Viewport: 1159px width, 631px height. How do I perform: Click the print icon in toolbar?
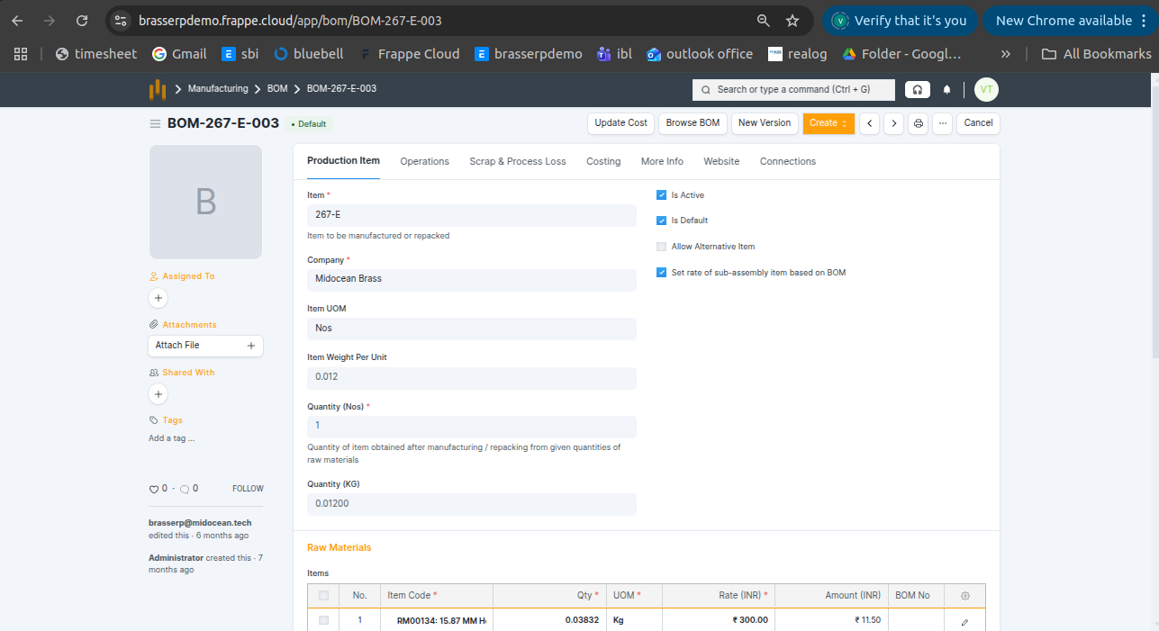point(918,123)
